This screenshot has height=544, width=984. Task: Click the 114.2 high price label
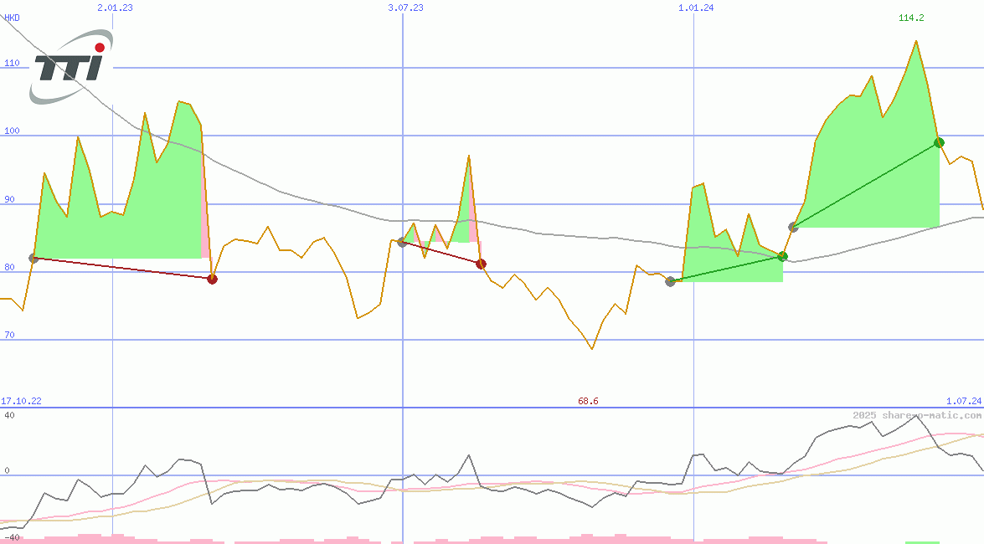(x=911, y=18)
